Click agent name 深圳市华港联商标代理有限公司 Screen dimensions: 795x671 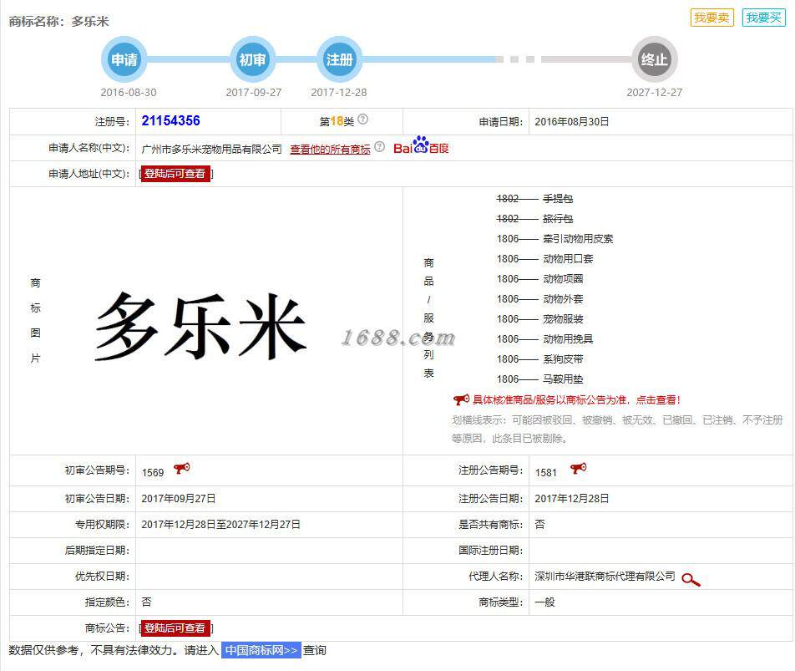pos(605,576)
